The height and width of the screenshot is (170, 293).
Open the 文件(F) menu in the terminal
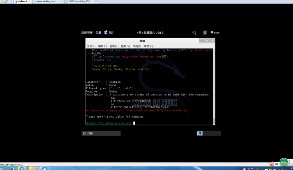point(91,46)
